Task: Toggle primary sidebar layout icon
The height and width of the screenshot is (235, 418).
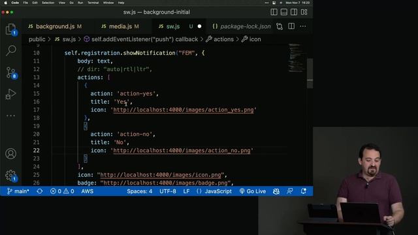Action: [274, 12]
